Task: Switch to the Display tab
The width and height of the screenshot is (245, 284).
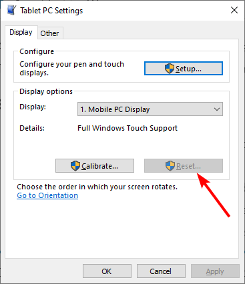Action: tap(21, 33)
